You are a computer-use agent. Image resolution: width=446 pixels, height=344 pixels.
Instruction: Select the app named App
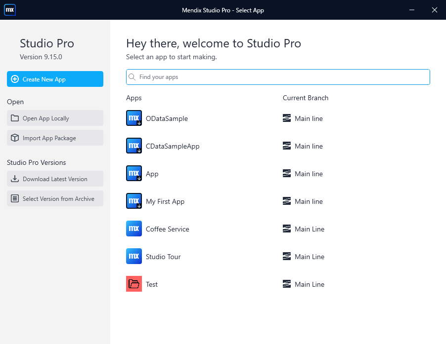(x=152, y=174)
